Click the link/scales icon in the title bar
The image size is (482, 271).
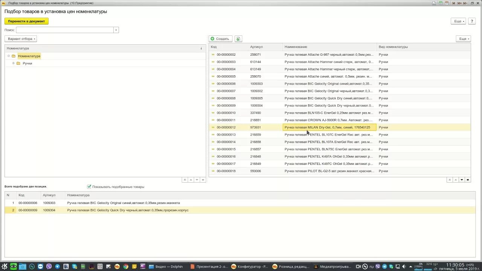pyautogui.click(x=434, y=3)
